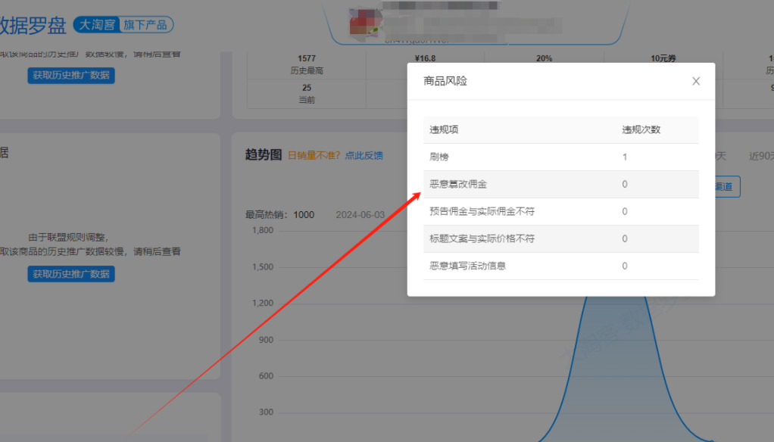Screen dimensions: 774x442
Task: Click the 1,200 axis label
Action: [263, 303]
